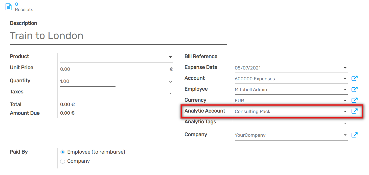Open the Analytic Account dropdown arrow
Viewport: 369px width, 175px height.
[x=345, y=112]
